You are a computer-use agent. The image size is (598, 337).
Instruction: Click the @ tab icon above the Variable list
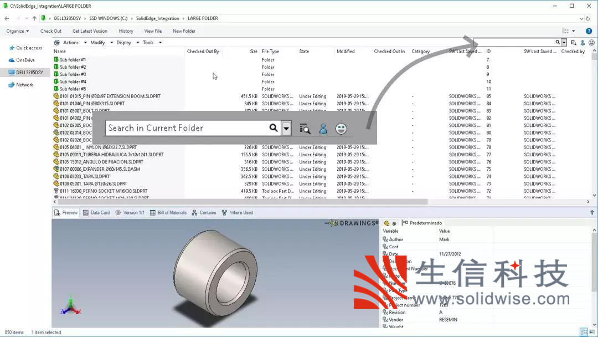point(394,223)
